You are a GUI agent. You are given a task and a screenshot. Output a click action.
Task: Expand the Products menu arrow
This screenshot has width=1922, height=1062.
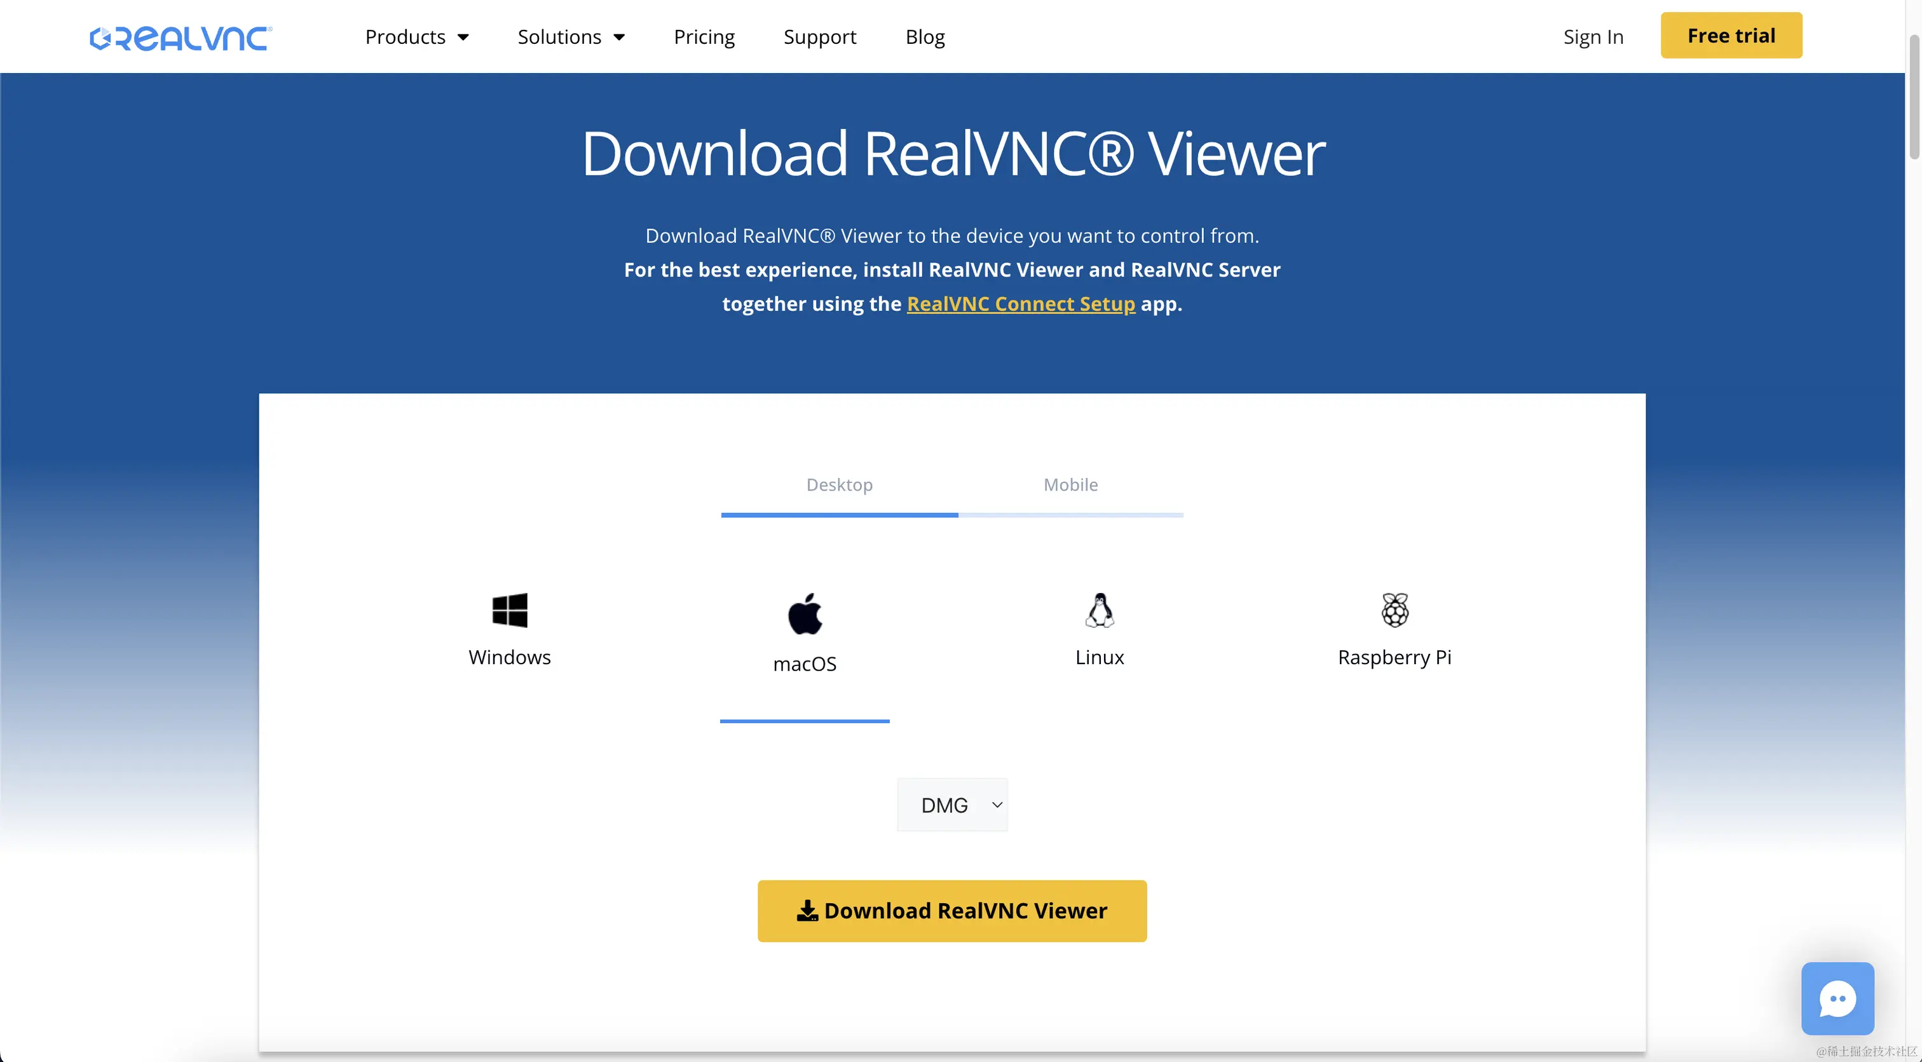(463, 37)
